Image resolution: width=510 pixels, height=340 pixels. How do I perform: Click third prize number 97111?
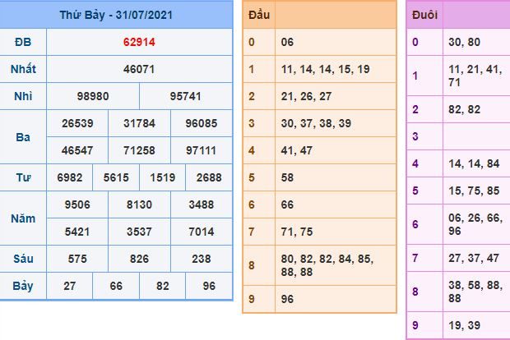(x=201, y=150)
